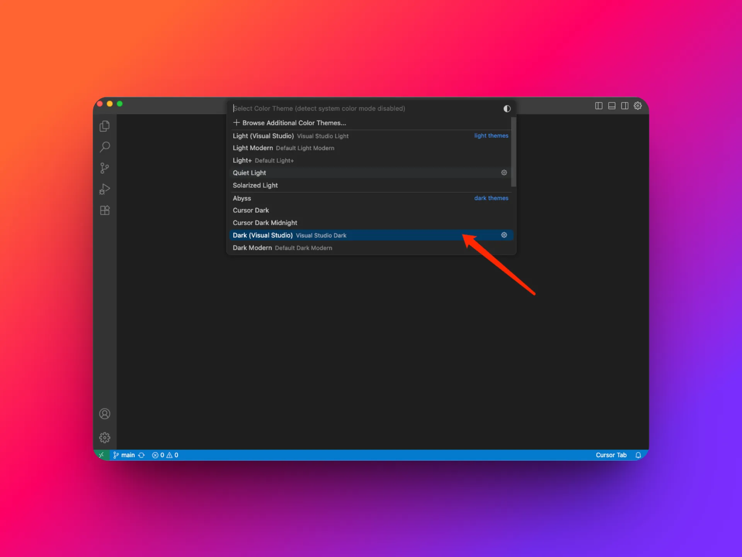The height and width of the screenshot is (557, 742).
Task: Select Light+ theme
Action: tap(371, 161)
